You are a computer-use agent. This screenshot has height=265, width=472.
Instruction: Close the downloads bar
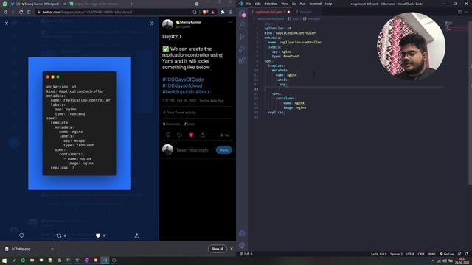tap(232, 249)
